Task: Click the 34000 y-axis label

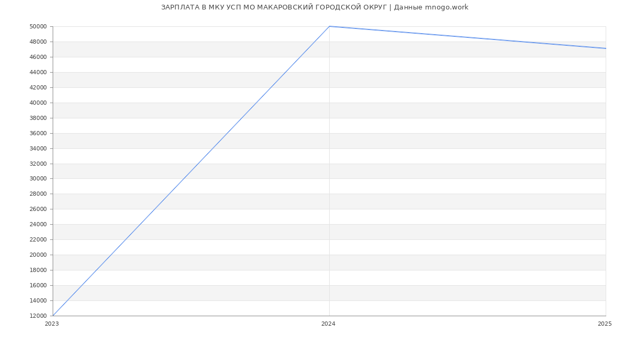Action: point(38,149)
